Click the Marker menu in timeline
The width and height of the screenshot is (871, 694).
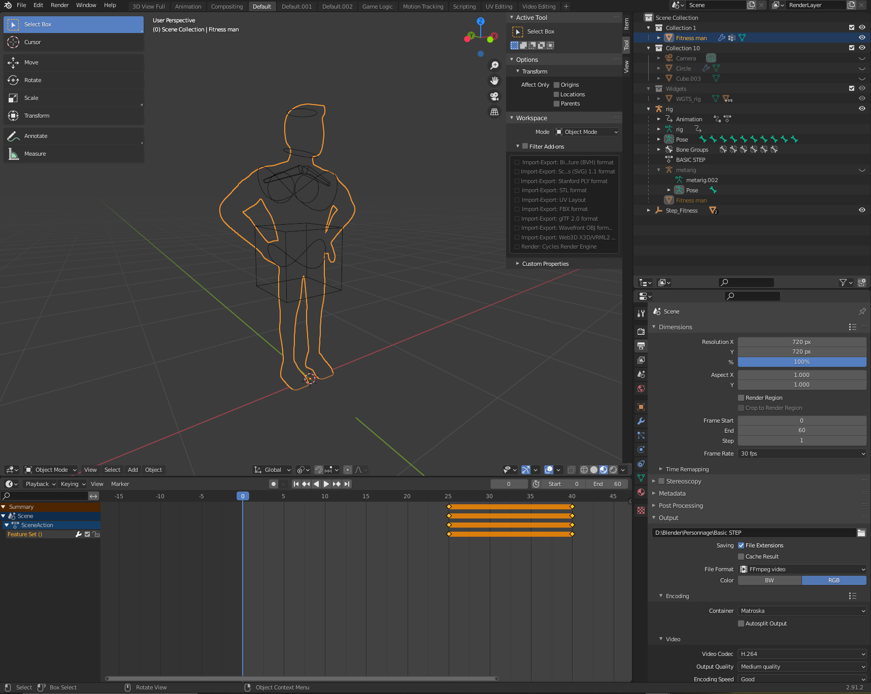[120, 484]
